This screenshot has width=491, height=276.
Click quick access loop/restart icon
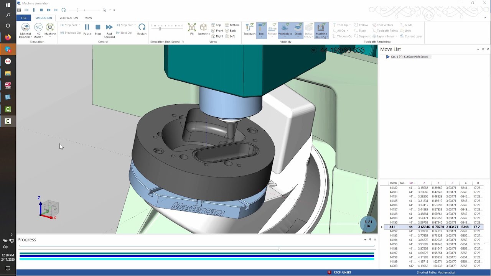point(64,10)
